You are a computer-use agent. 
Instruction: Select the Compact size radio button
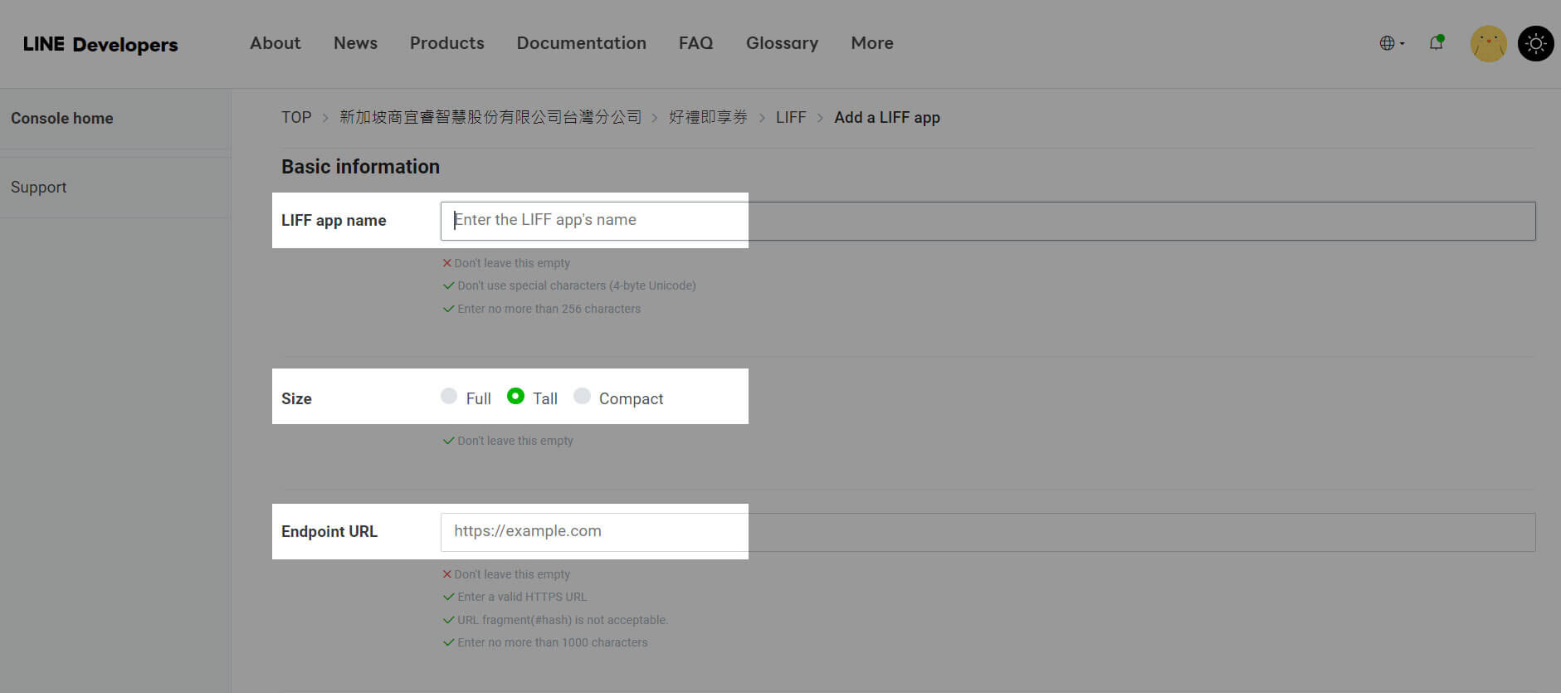pyautogui.click(x=582, y=396)
